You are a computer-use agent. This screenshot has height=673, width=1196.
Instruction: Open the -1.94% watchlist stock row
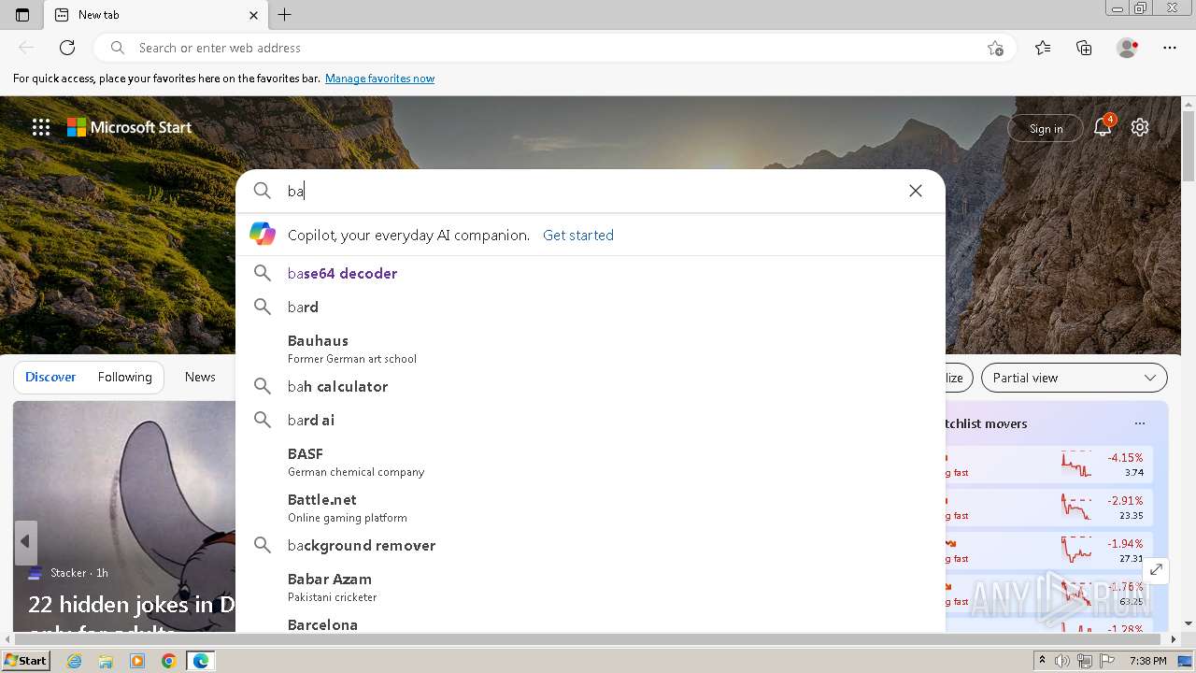click(x=1046, y=550)
